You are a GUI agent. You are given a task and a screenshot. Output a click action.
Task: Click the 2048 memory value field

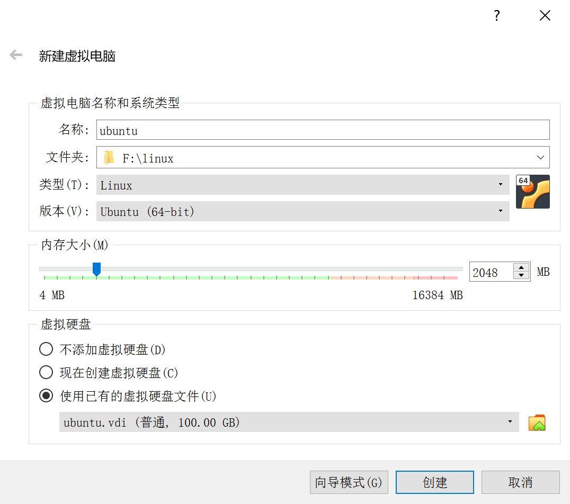(491, 272)
